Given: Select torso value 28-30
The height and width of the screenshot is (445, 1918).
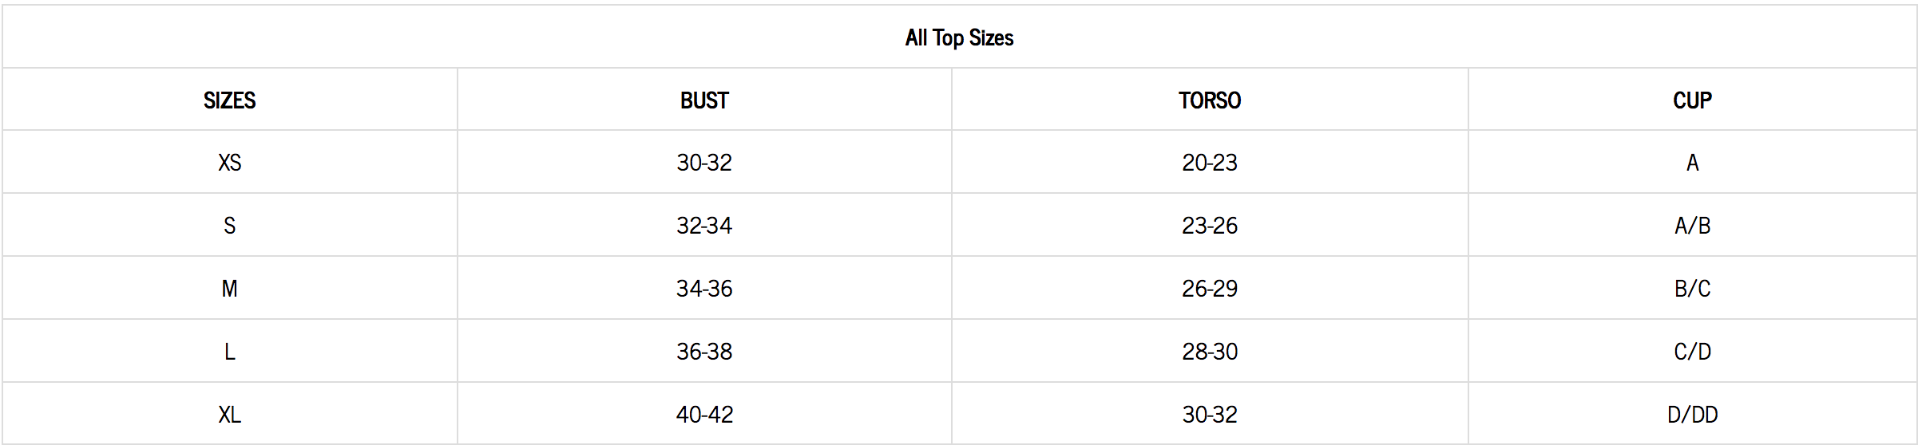Looking at the screenshot, I should [x=1210, y=352].
